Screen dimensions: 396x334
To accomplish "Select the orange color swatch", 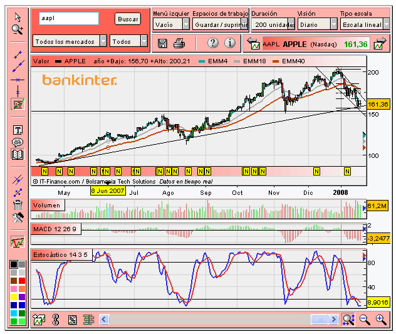I will [22, 289].
